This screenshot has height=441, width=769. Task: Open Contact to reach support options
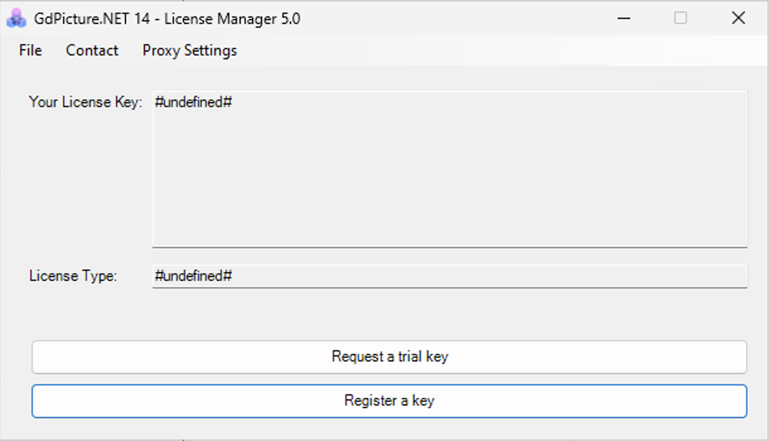(92, 50)
